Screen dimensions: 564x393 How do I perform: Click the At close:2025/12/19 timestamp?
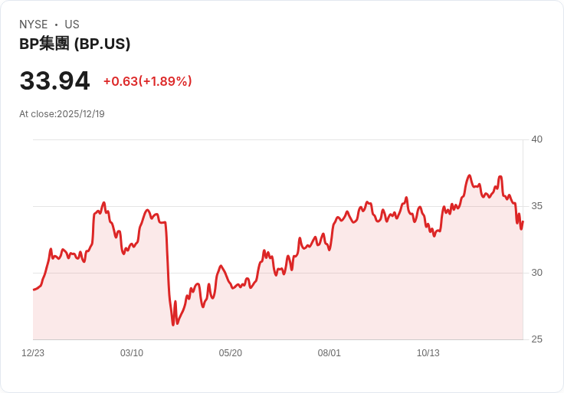(62, 114)
